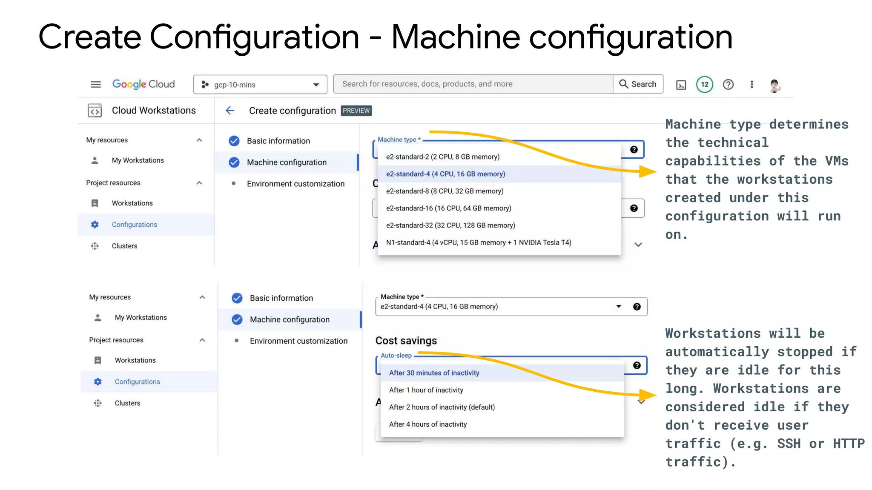
Task: Click the Cloud Workstations product icon
Action: [95, 111]
